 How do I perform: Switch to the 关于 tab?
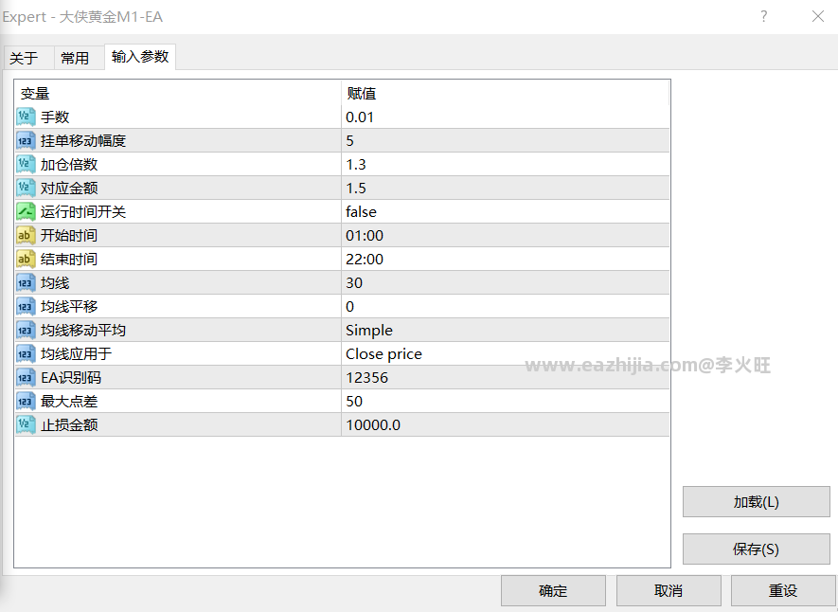coord(24,58)
